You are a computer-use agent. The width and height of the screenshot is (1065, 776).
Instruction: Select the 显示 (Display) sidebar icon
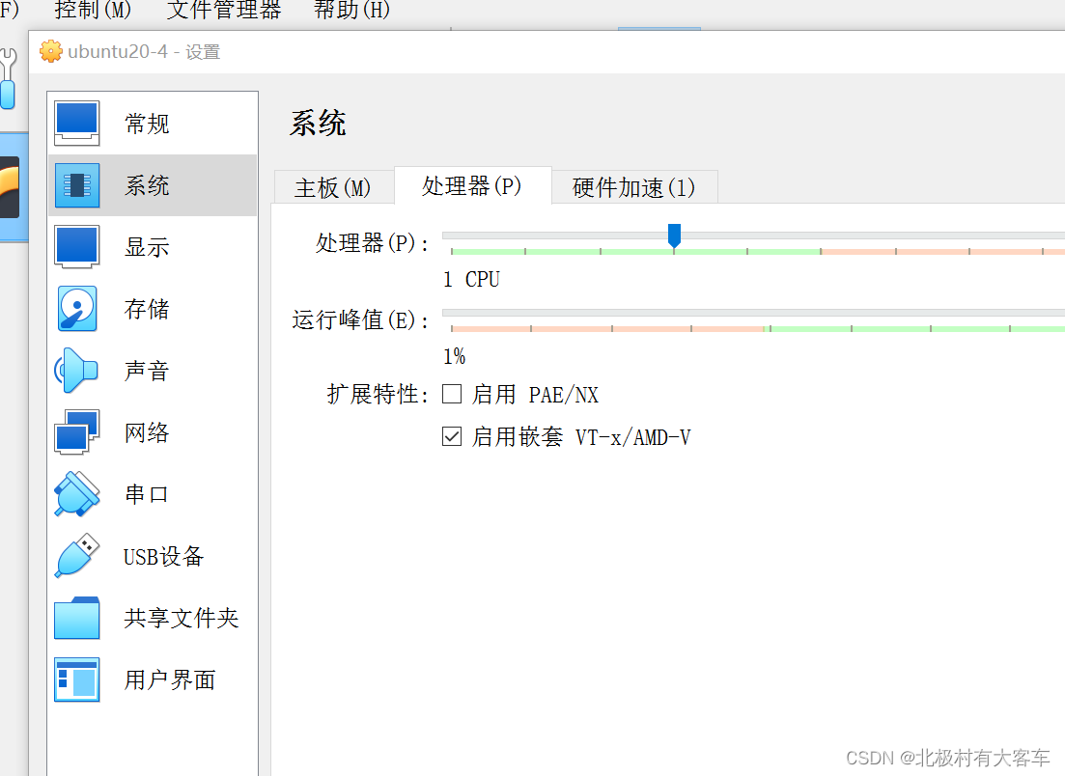coord(77,246)
